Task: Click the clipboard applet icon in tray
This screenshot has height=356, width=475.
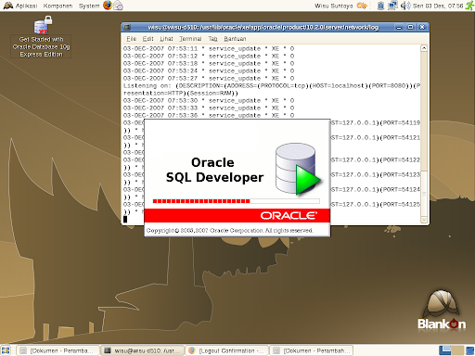Action: tap(380, 6)
